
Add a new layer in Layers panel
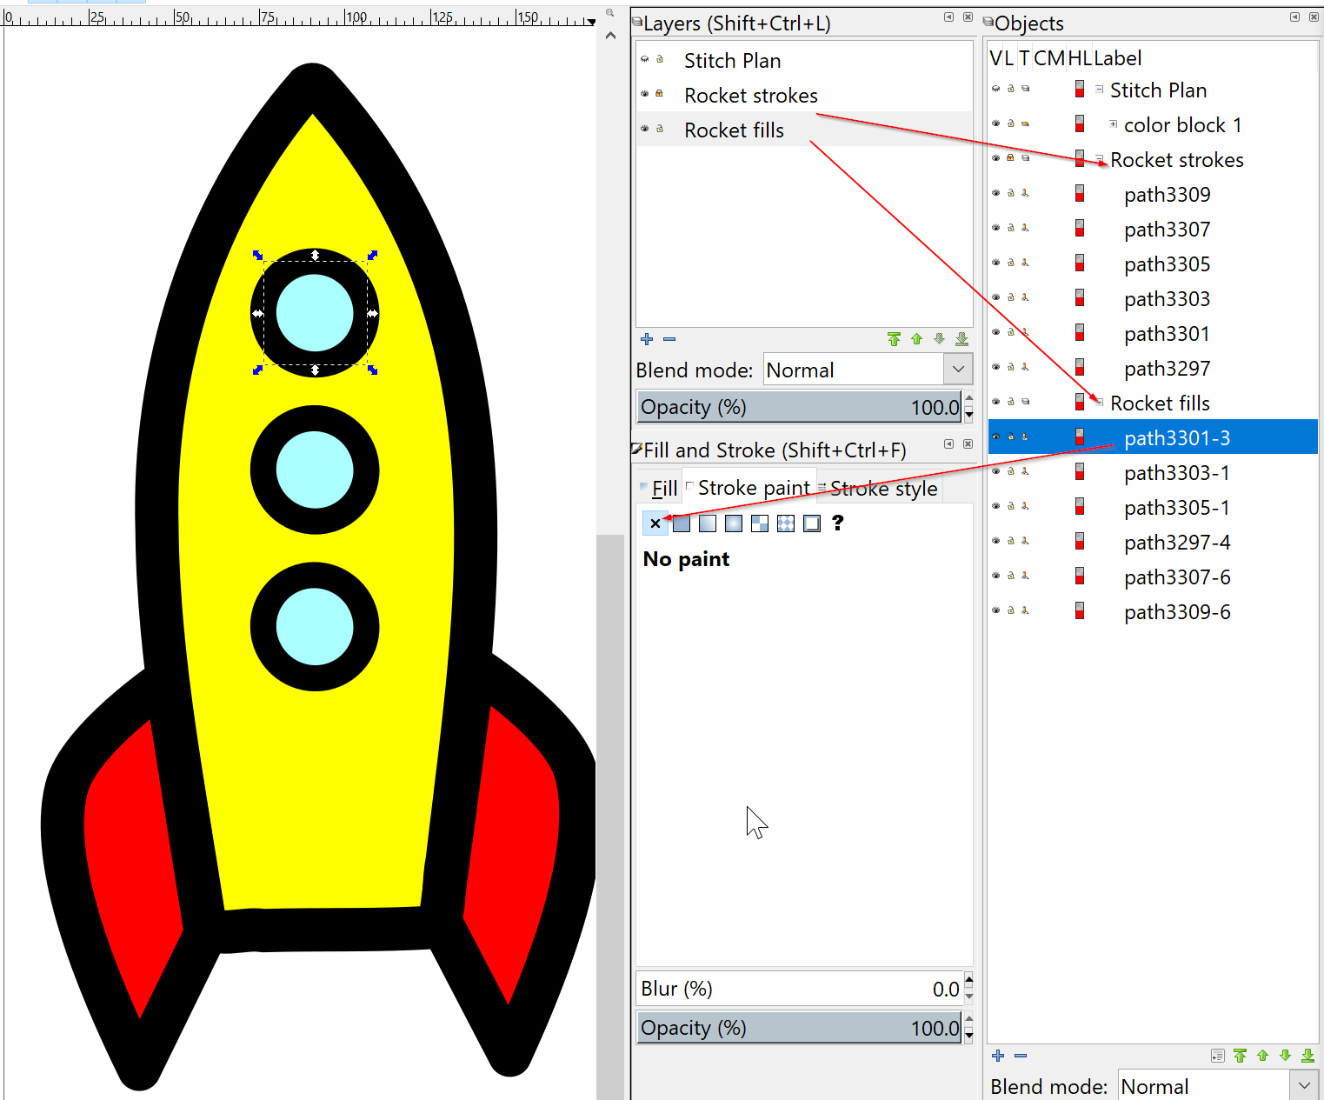point(646,339)
